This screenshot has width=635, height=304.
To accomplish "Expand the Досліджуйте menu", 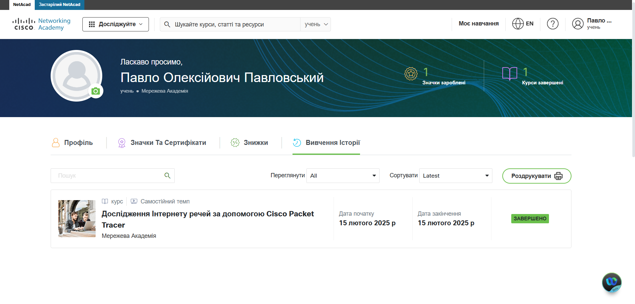I will pyautogui.click(x=115, y=24).
